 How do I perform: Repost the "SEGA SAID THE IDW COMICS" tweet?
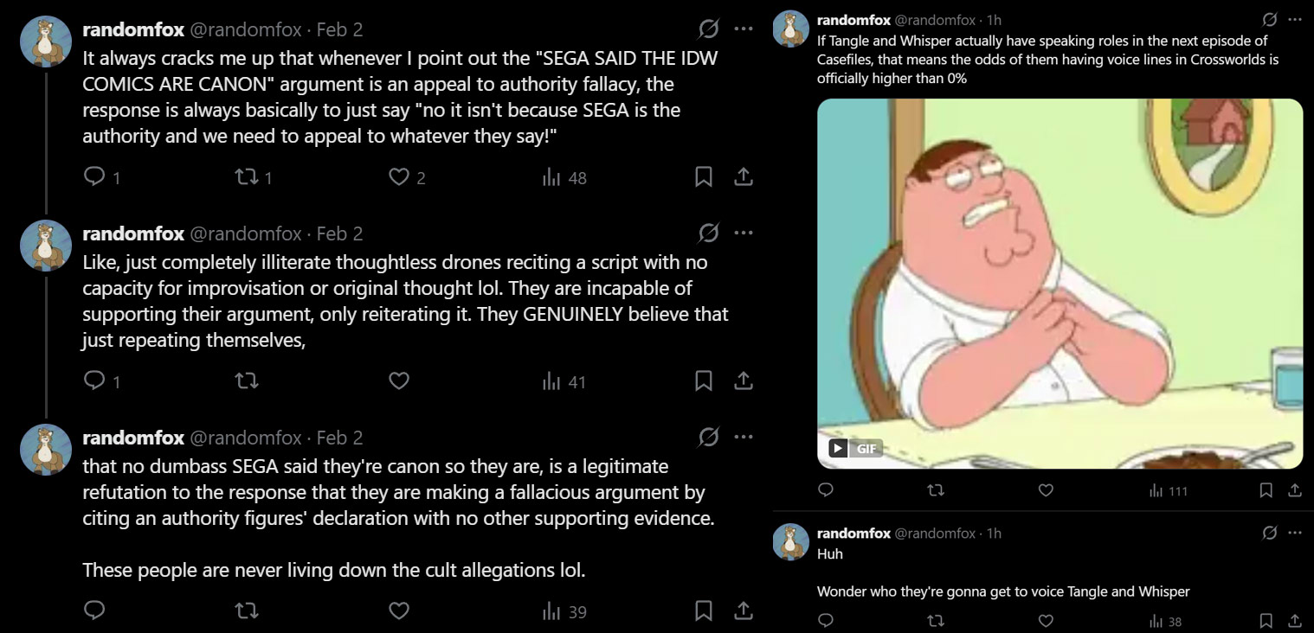click(x=247, y=177)
